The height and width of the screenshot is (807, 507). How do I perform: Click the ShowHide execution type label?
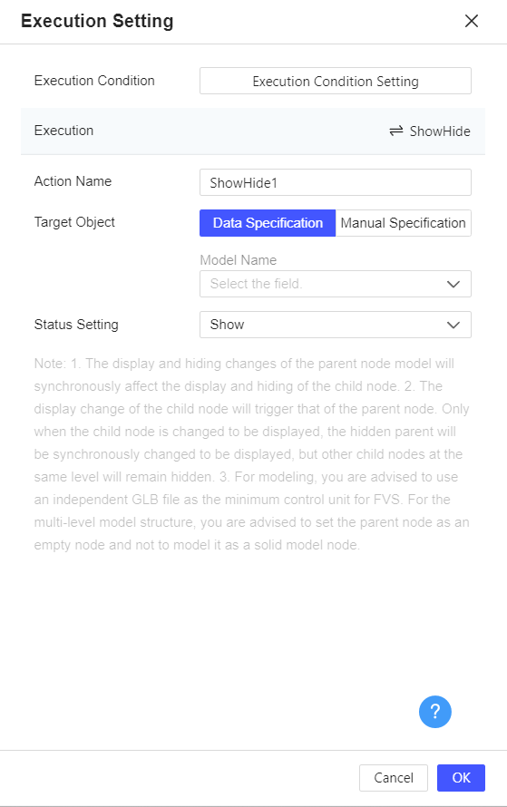click(440, 131)
